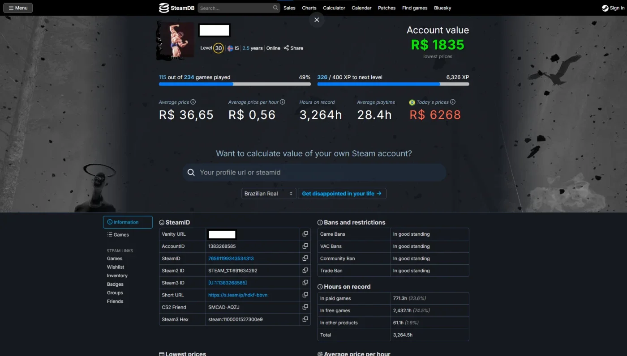Click the Total 3,264.5h value
This screenshot has width=627, height=356.
pos(403,335)
